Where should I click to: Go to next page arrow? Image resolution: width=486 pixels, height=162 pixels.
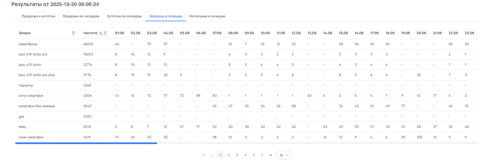pos(262,155)
